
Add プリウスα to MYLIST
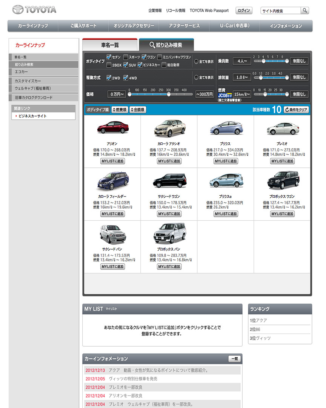tap(226, 214)
